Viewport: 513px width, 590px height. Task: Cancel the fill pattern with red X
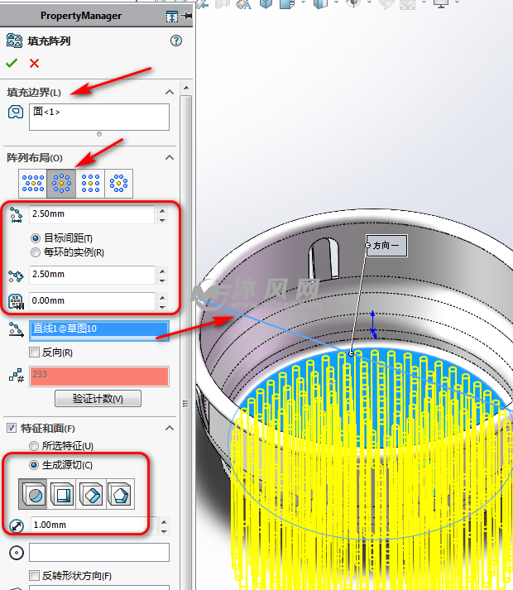(x=34, y=63)
